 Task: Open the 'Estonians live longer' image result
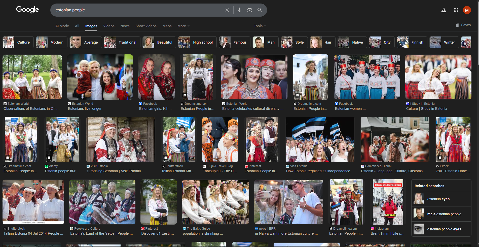coord(100,77)
